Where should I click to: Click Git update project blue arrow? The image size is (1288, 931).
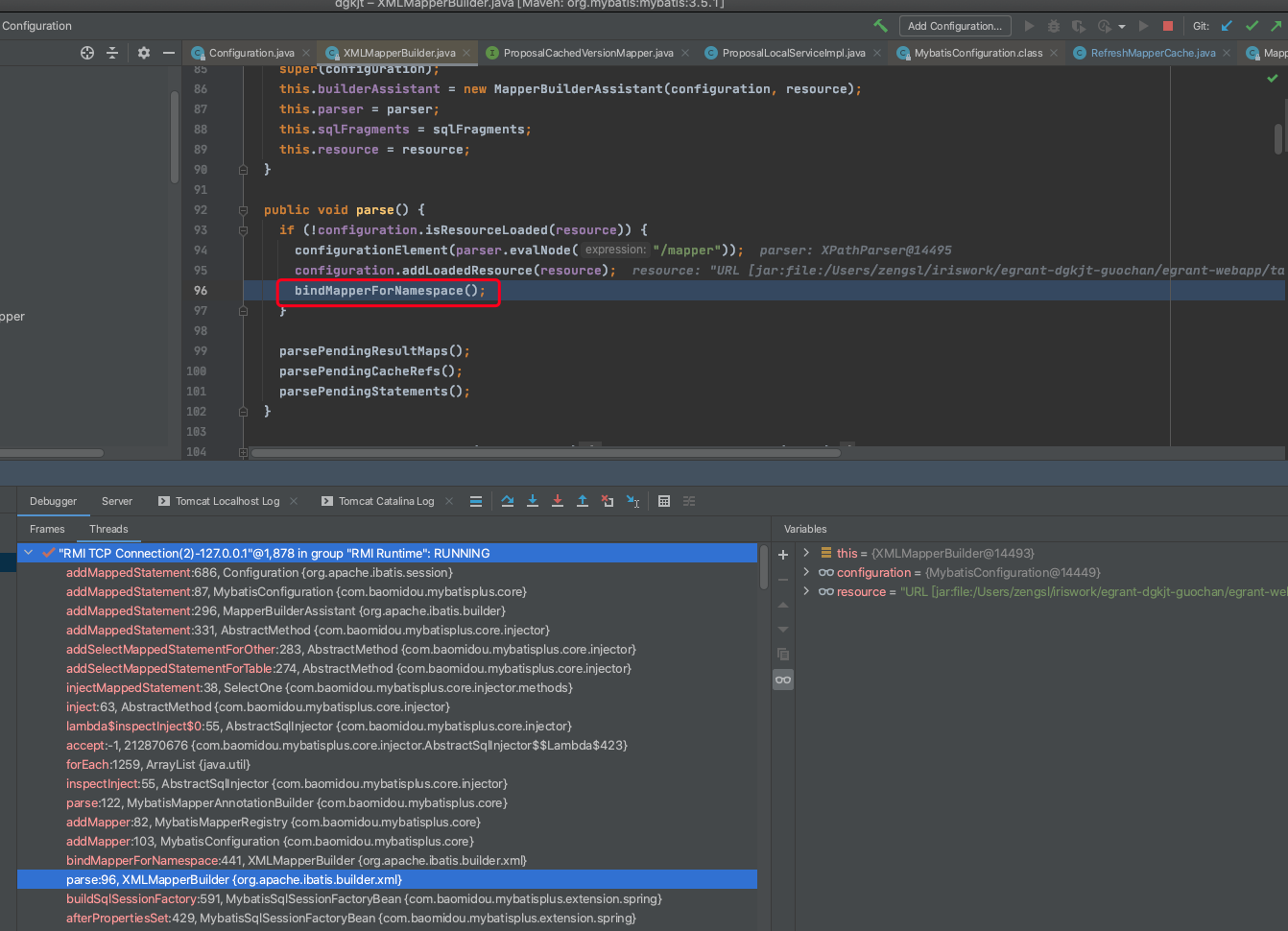point(1227,26)
